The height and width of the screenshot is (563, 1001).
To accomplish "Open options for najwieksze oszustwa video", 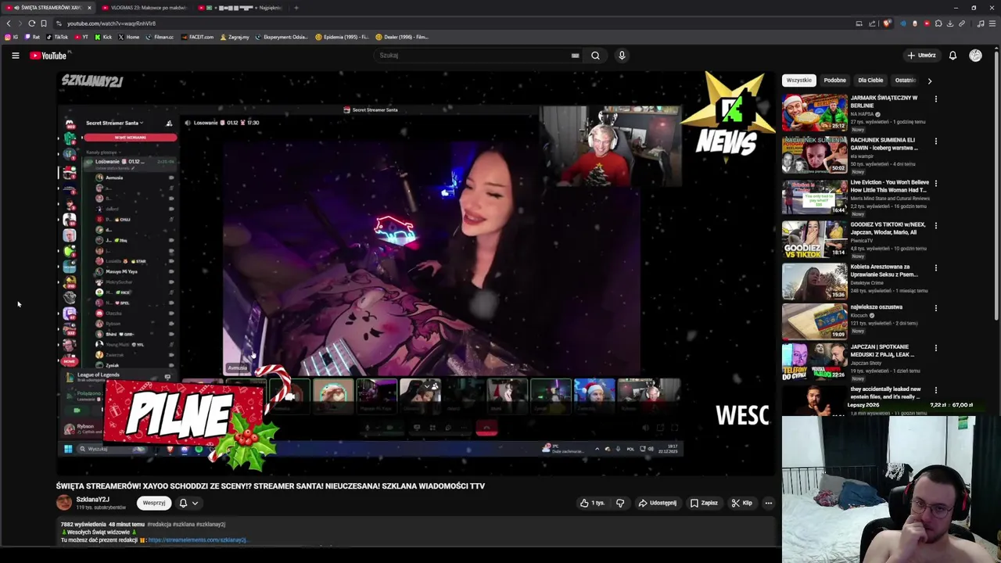I will (935, 308).
